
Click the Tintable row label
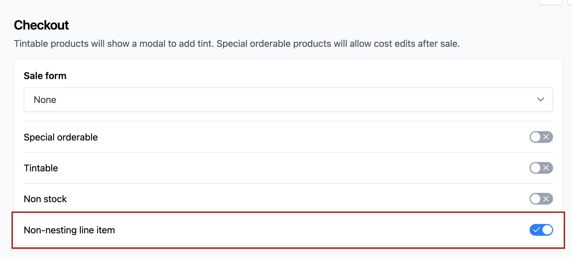point(41,168)
